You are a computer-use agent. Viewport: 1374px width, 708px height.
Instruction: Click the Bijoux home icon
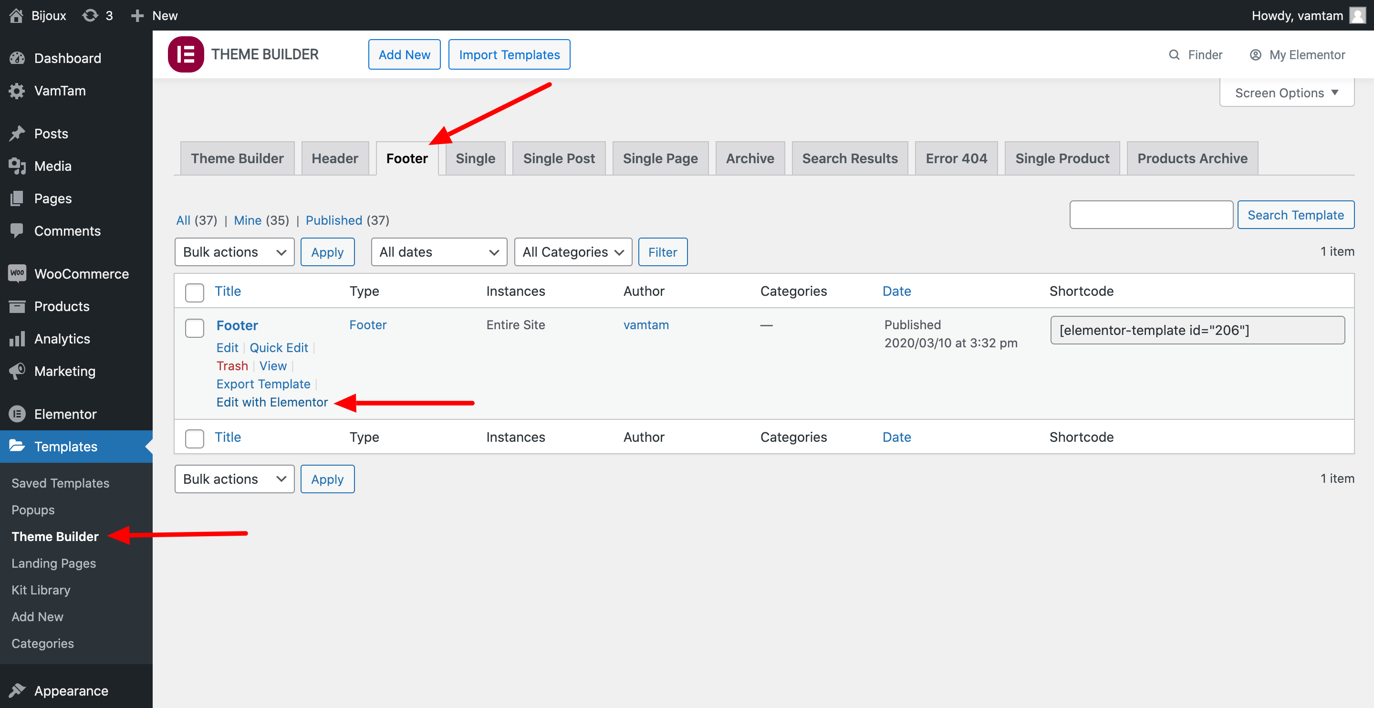16,15
